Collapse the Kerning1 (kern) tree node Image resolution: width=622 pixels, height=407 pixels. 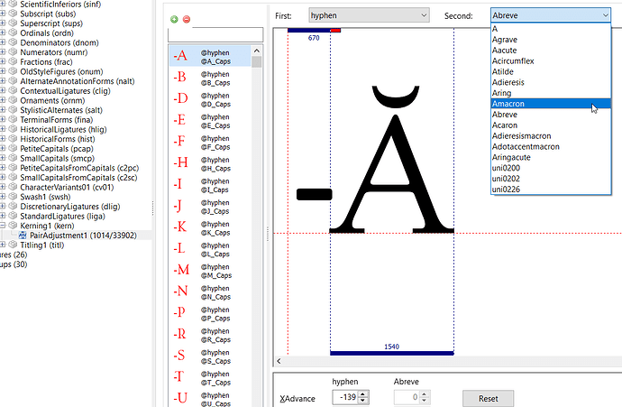click(3, 226)
